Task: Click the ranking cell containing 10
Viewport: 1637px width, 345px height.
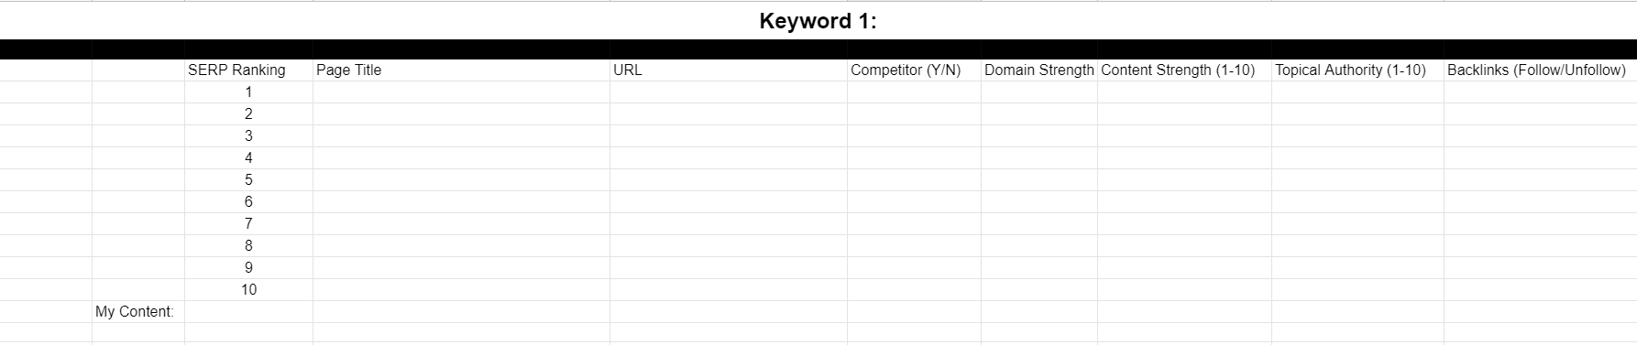Action: (x=248, y=290)
